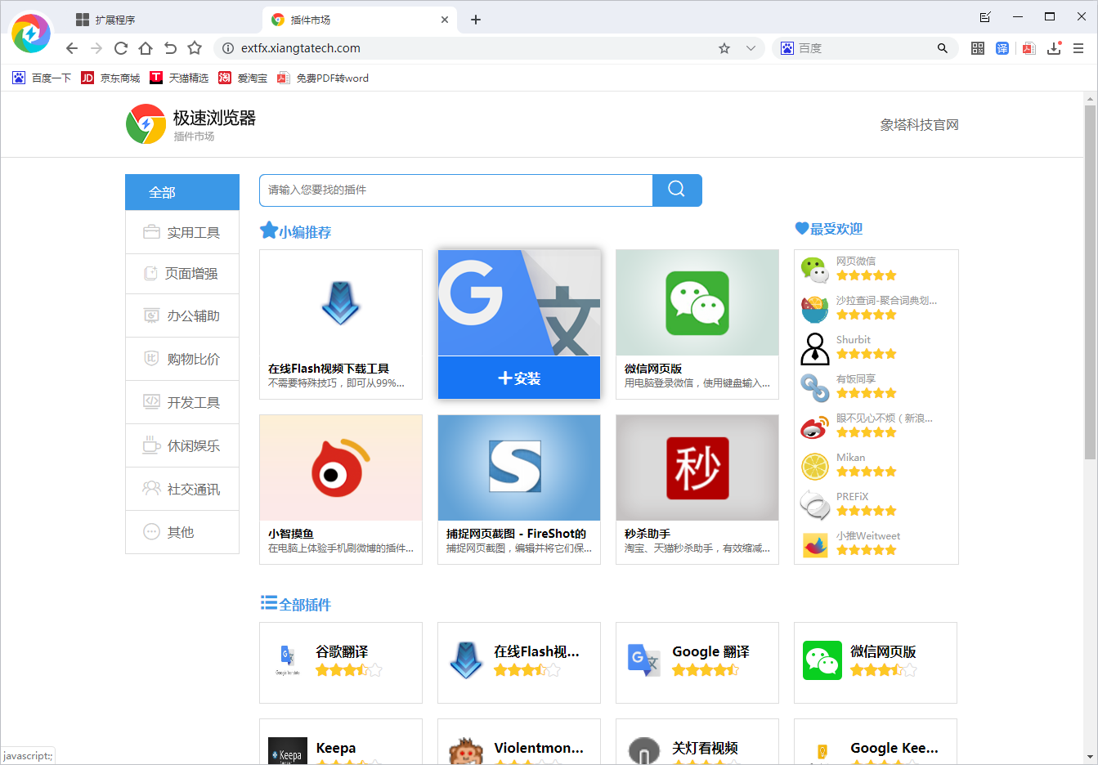The height and width of the screenshot is (765, 1098).
Task: Open 眼不见心不烦 in the popular list
Action: coord(876,427)
